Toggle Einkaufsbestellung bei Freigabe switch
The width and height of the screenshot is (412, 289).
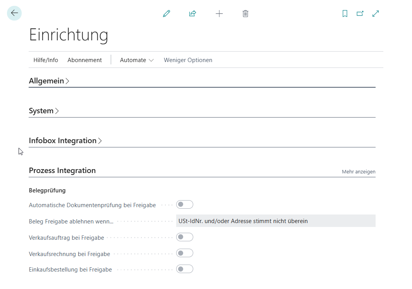(x=185, y=269)
